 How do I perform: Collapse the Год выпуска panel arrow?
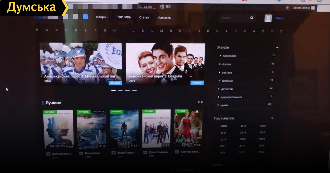point(272,118)
